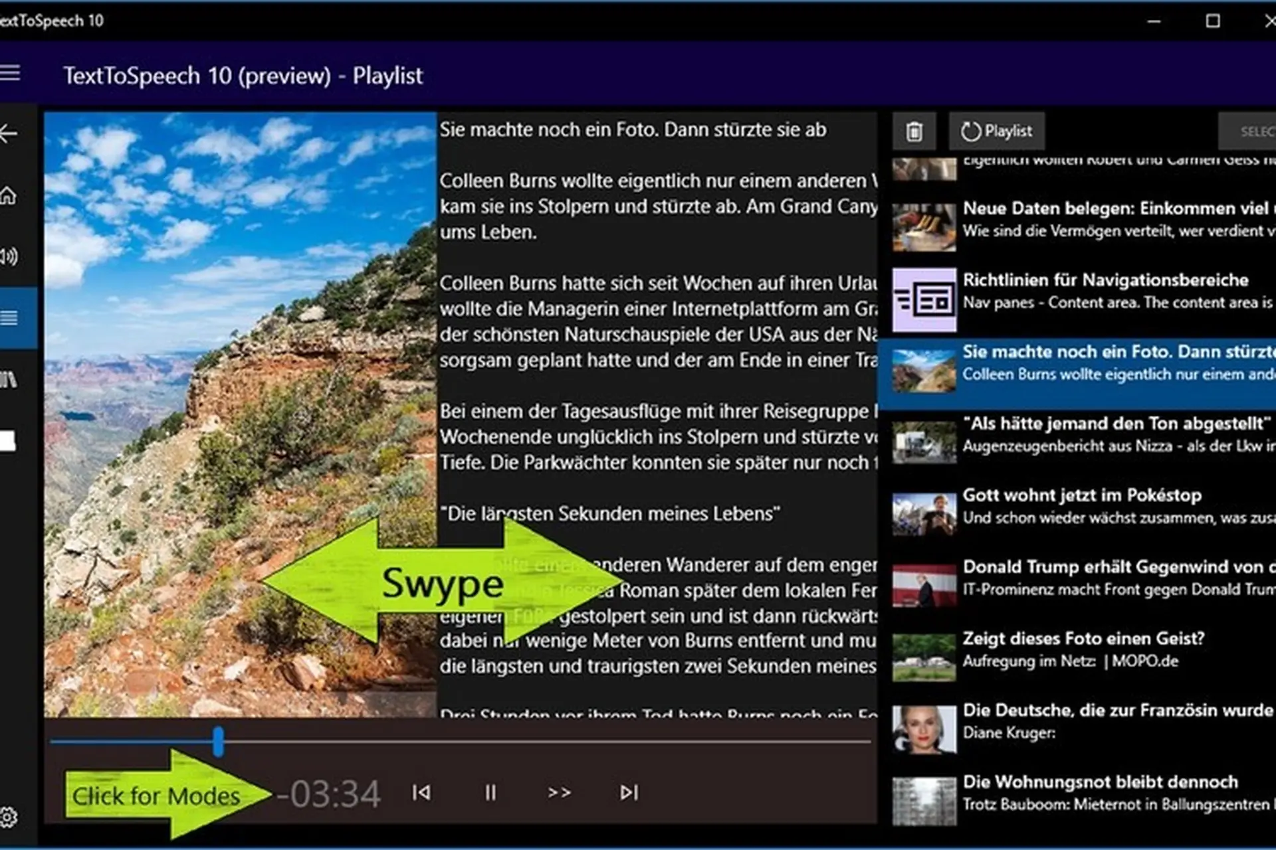Click the subheading 'Die längsten Sekunden meines Lebens'
The image size is (1276, 850).
click(x=610, y=513)
